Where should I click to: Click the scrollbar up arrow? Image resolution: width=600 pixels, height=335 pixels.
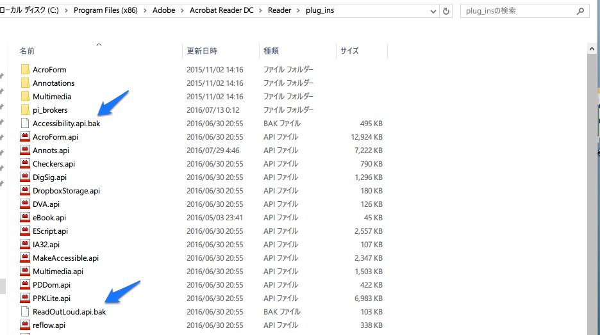592,49
